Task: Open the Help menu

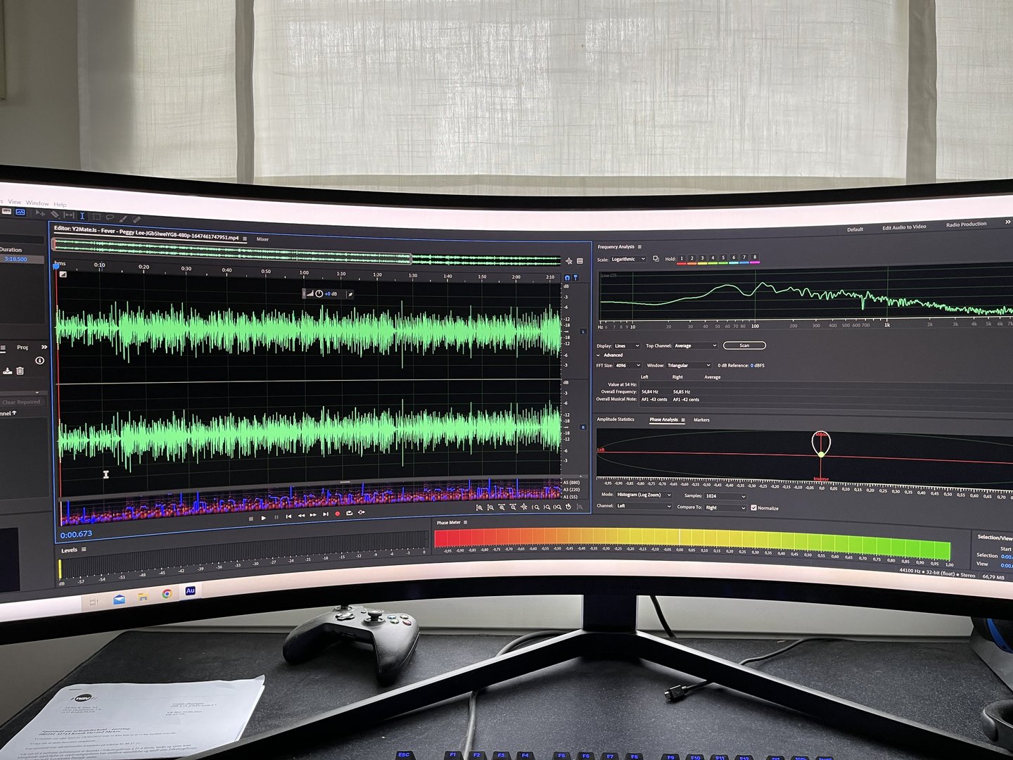Action: (60, 205)
